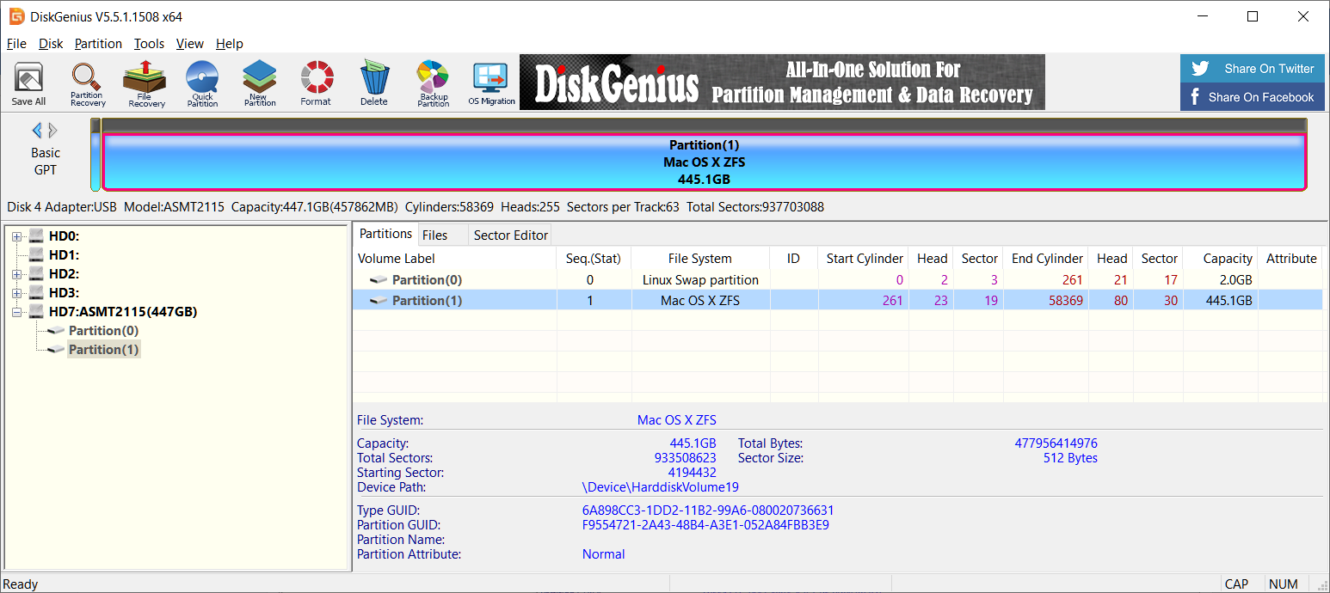The image size is (1330, 593).
Task: Open the Help menu
Action: click(229, 44)
